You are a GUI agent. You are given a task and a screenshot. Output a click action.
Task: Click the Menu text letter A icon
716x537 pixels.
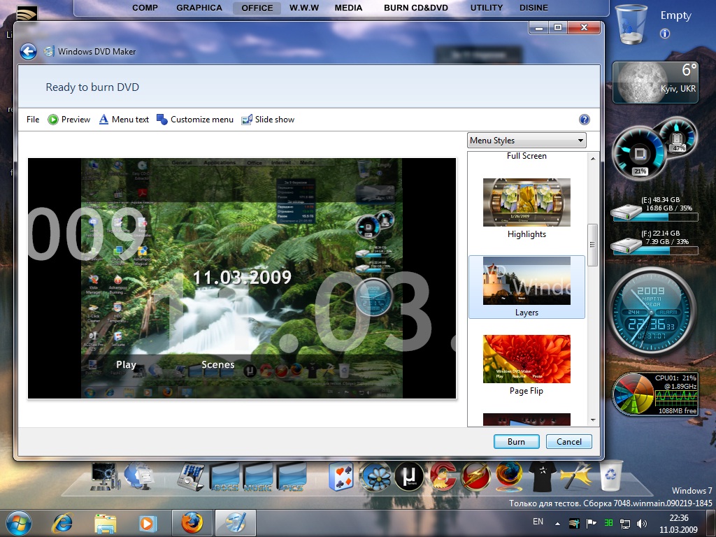point(103,120)
